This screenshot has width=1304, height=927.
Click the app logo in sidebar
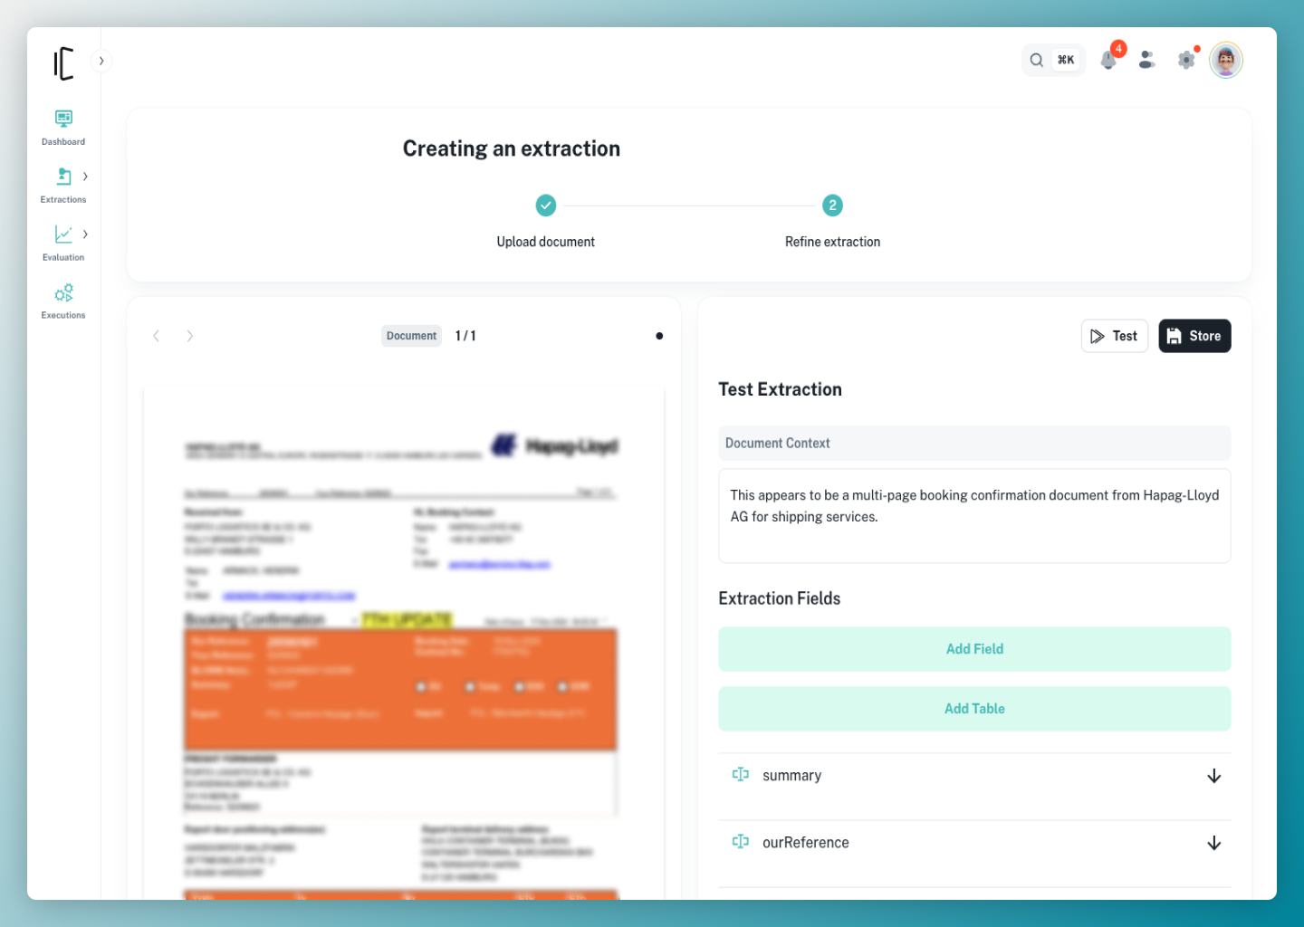pyautogui.click(x=63, y=63)
